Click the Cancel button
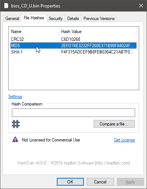The width and height of the screenshot is (147, 189). (100, 182)
